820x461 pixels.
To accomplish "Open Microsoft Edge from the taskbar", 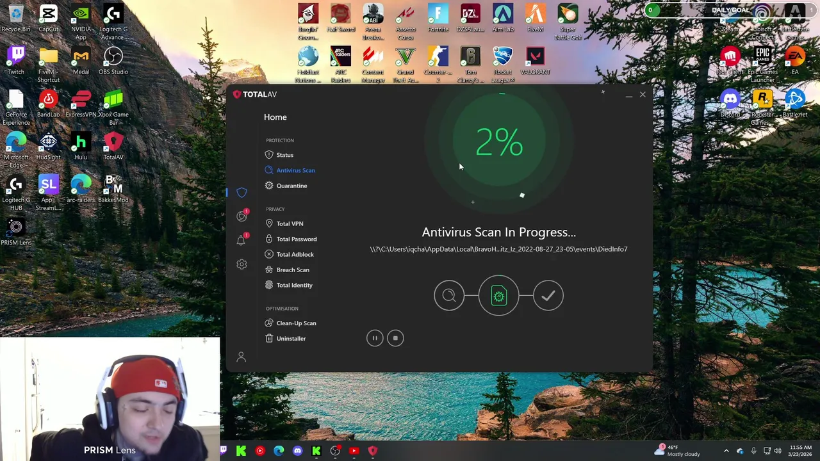I will pyautogui.click(x=279, y=451).
